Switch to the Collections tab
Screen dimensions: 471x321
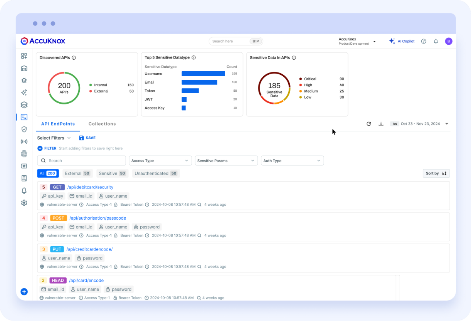[102, 124]
